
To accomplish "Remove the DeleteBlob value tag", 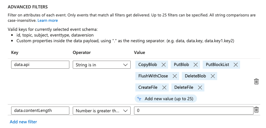I will pyautogui.click(x=213, y=76).
